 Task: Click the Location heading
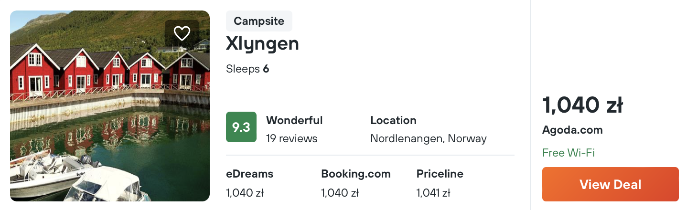coord(394,120)
